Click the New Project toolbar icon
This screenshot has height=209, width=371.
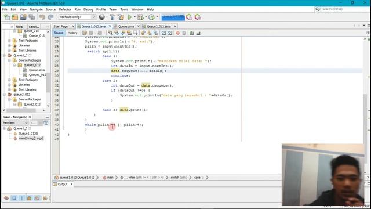coord(15,17)
